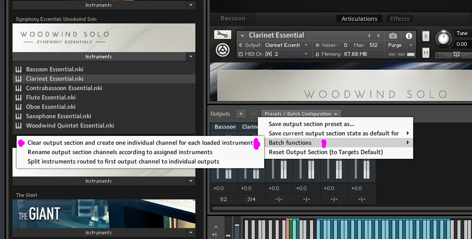472x239 pixels.
Task: Click the Native Instruments logo circle icon
Action: pyautogui.click(x=223, y=50)
